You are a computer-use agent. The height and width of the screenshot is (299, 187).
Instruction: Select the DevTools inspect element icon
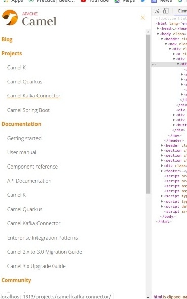157,11
